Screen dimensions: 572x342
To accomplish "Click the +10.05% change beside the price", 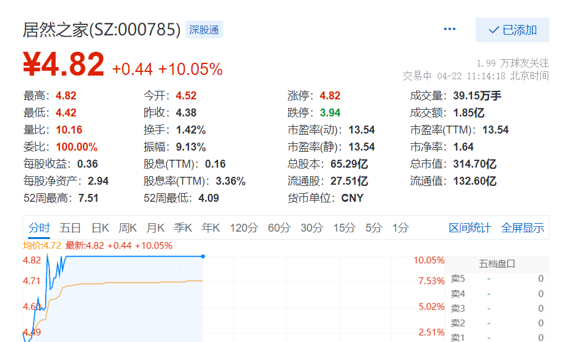I will [190, 69].
